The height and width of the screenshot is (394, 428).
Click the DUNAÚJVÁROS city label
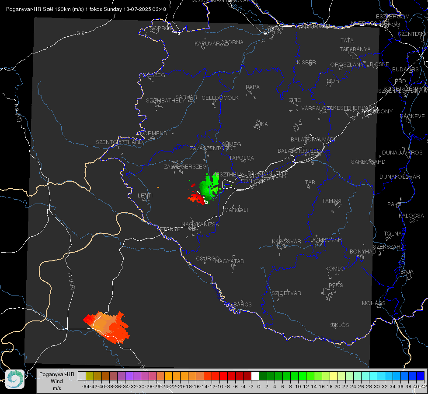tap(402, 153)
